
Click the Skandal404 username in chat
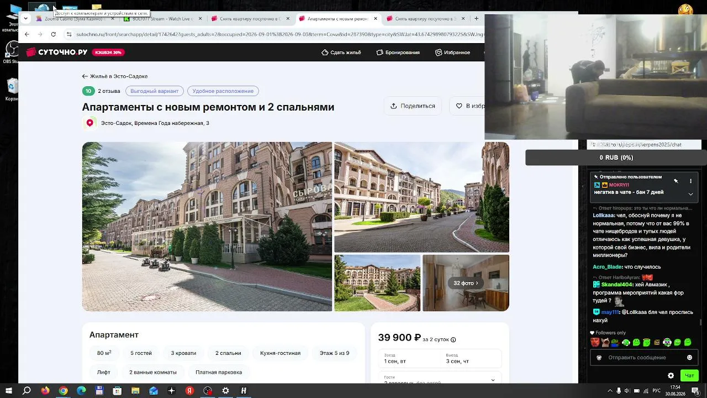click(x=617, y=285)
